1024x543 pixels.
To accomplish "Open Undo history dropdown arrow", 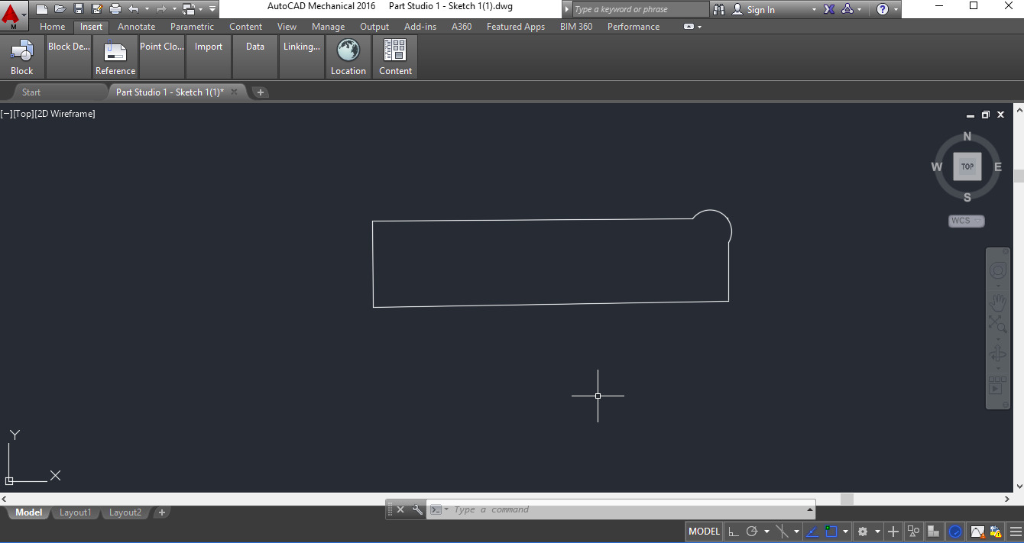I will point(147,9).
